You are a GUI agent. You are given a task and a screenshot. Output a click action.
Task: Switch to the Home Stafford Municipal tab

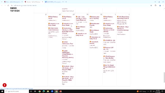(13, 2)
